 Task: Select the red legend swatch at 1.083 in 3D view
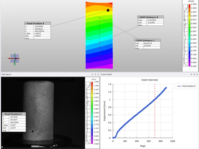(x=189, y=6)
